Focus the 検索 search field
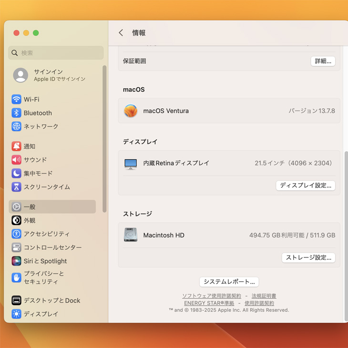348x348 pixels. pos(56,53)
